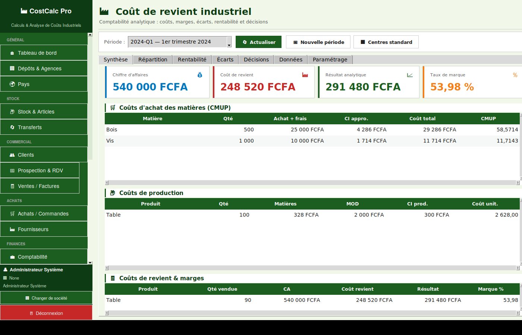Open the Période dropdown selector
The height and width of the screenshot is (335, 522).
[180, 42]
